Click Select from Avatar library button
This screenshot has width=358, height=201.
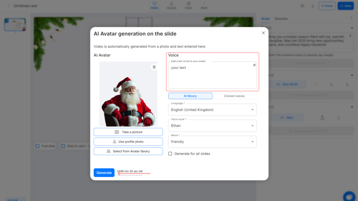pos(128,151)
